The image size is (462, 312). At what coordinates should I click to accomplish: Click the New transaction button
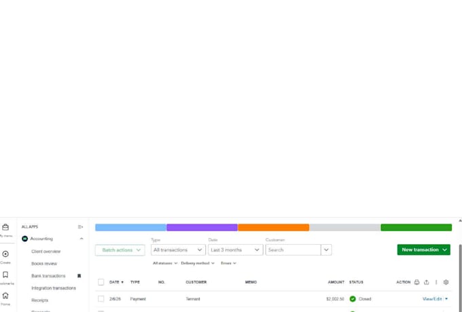click(x=423, y=249)
